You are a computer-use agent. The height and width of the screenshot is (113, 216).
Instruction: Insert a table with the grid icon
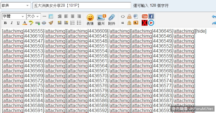tap(51, 16)
